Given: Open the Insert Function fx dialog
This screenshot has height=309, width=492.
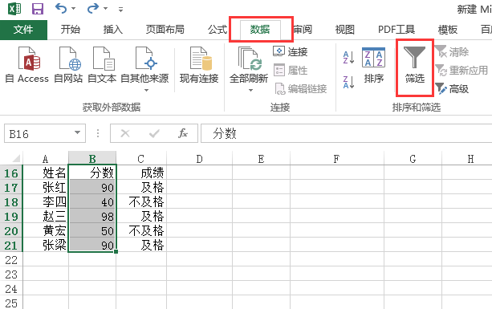Looking at the screenshot, I should 183,134.
